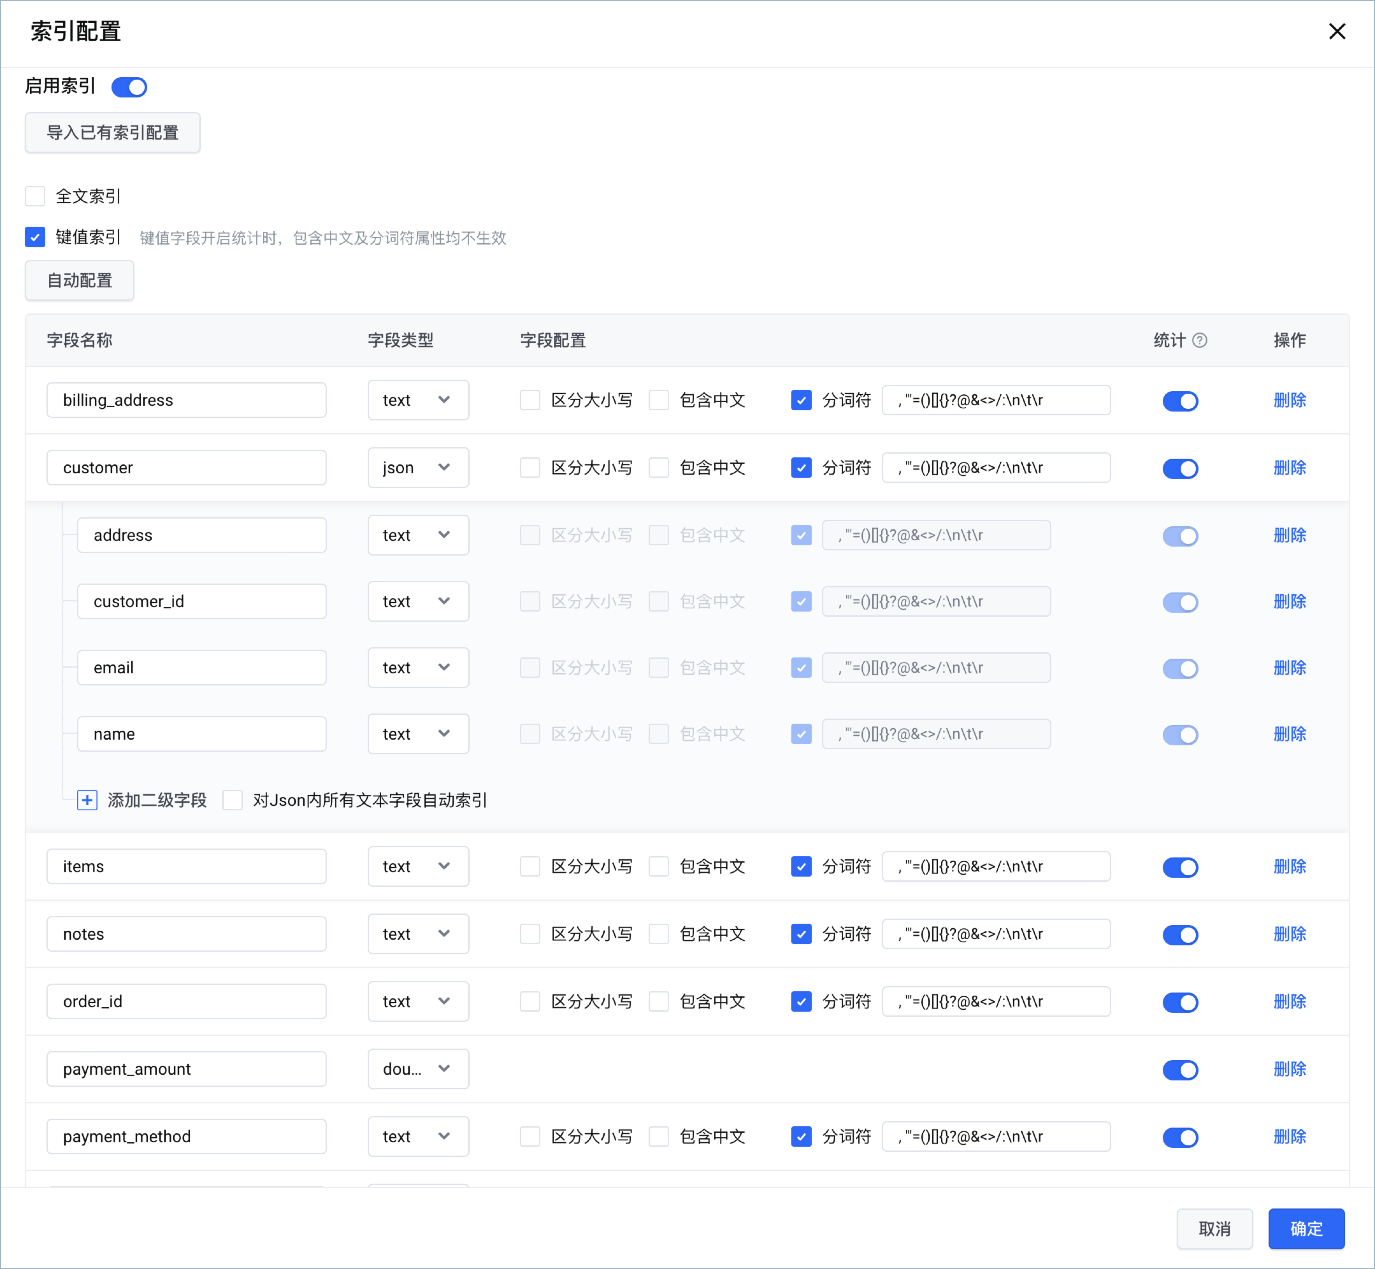The image size is (1375, 1269).
Task: Open type dropdown for notes field
Action: coord(418,934)
